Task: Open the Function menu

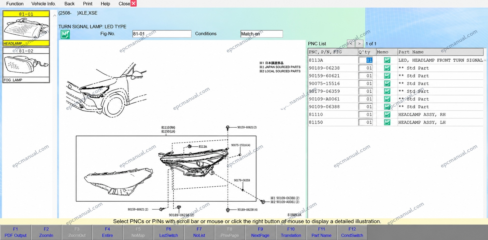Action: pos(15,4)
